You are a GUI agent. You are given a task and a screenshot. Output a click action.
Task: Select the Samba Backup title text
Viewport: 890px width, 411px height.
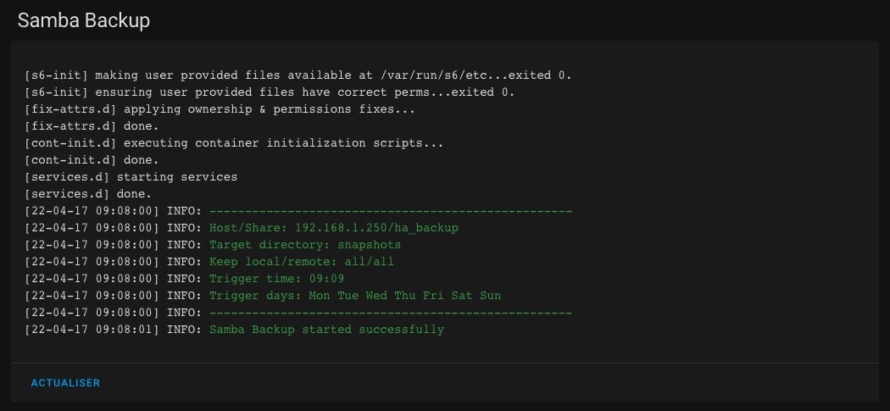[83, 20]
